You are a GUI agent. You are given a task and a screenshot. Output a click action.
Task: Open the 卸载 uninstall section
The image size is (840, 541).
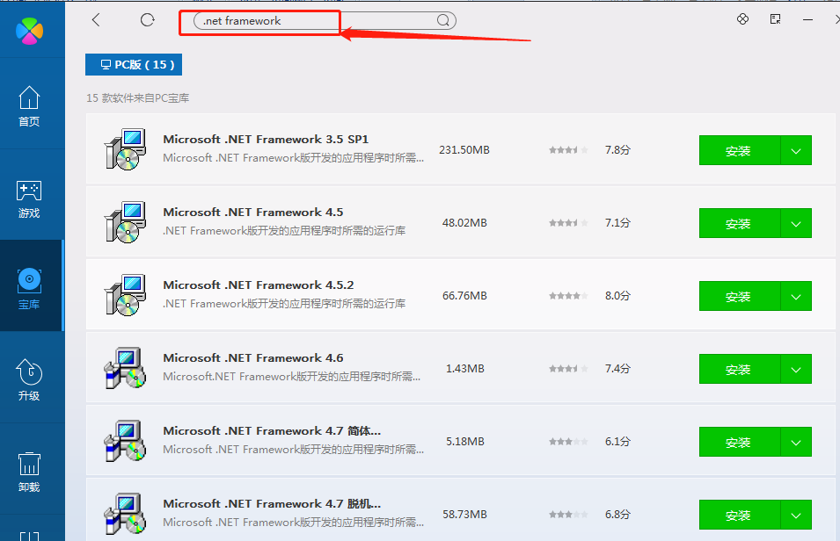pos(29,472)
